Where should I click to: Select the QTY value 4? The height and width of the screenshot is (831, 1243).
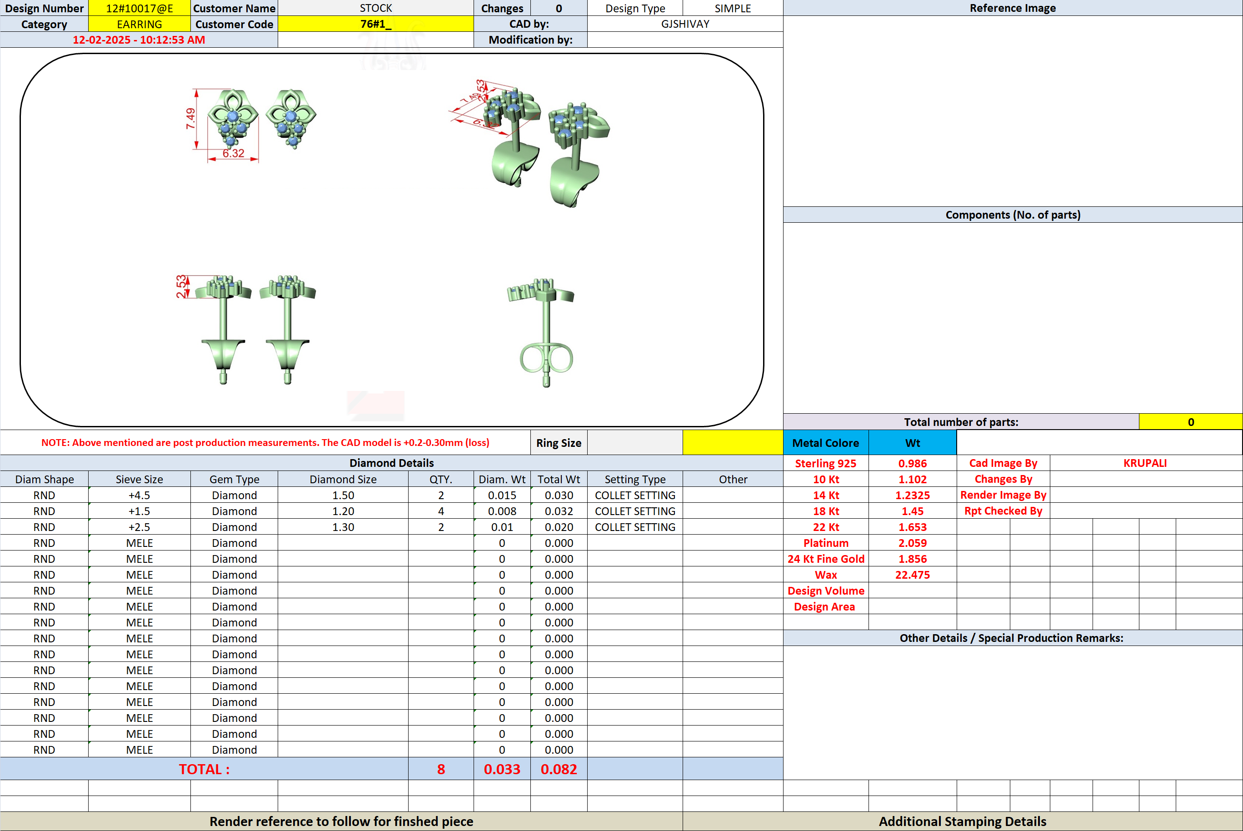click(x=441, y=511)
